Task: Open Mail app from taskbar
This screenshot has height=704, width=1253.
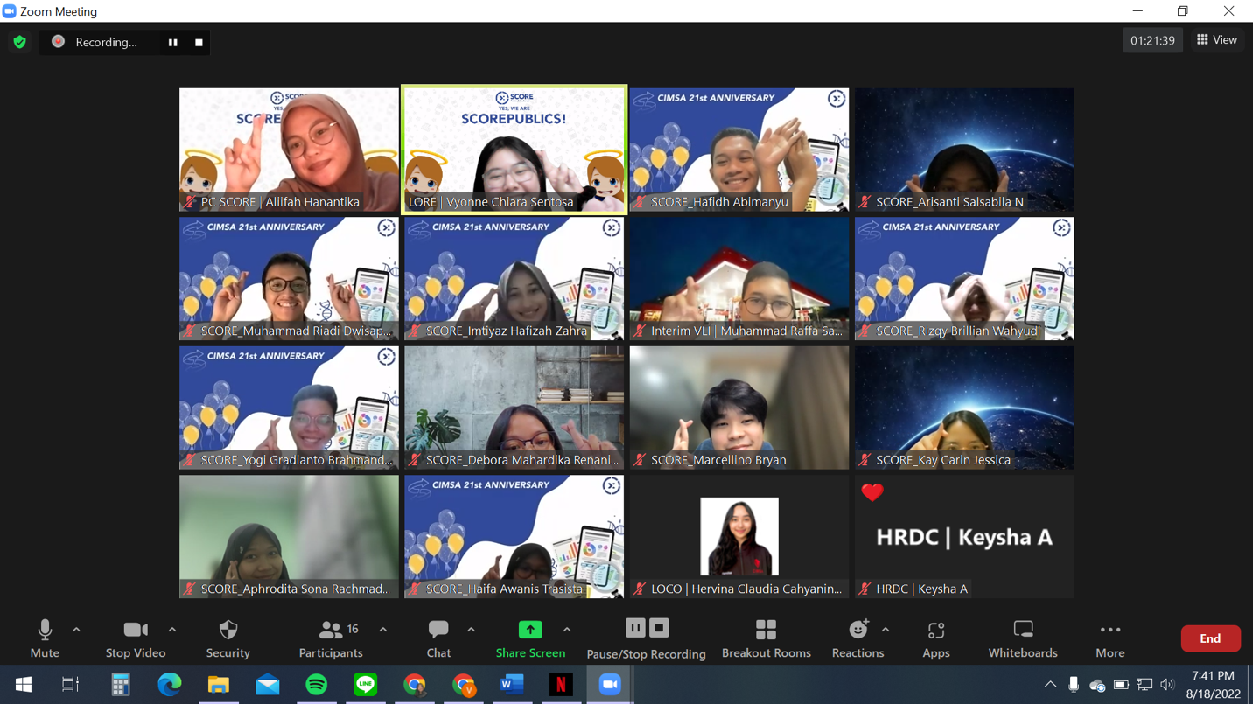Action: pyautogui.click(x=267, y=685)
